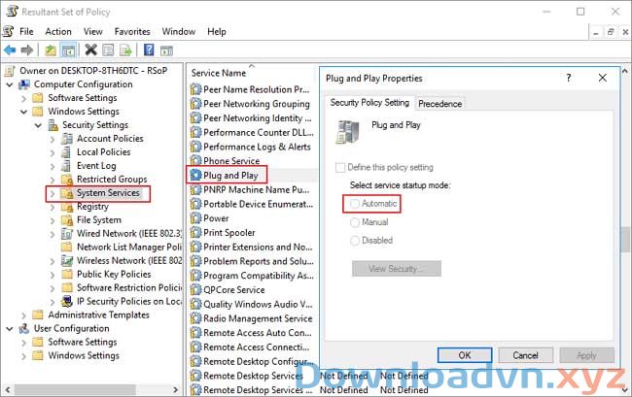
Task: Click the tree pane horizontal scrollbar thumb
Action: pyautogui.click(x=75, y=389)
